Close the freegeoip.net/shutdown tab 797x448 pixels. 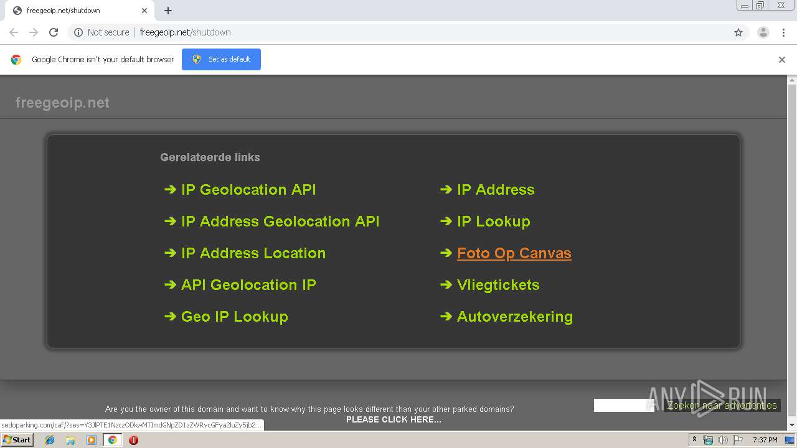pyautogui.click(x=144, y=11)
